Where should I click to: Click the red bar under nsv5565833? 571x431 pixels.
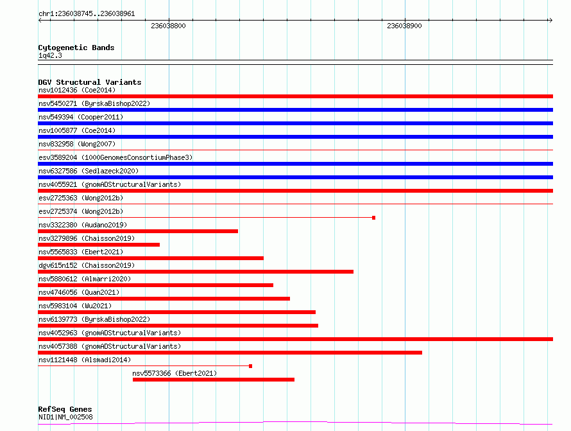(151, 258)
